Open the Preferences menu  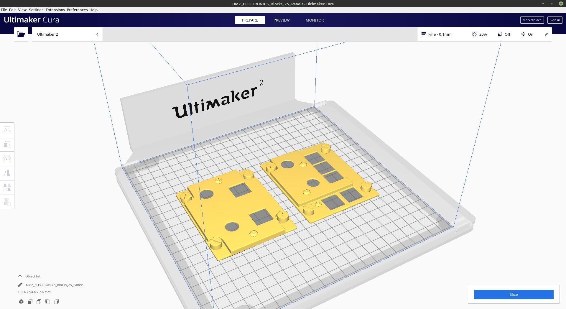click(77, 10)
